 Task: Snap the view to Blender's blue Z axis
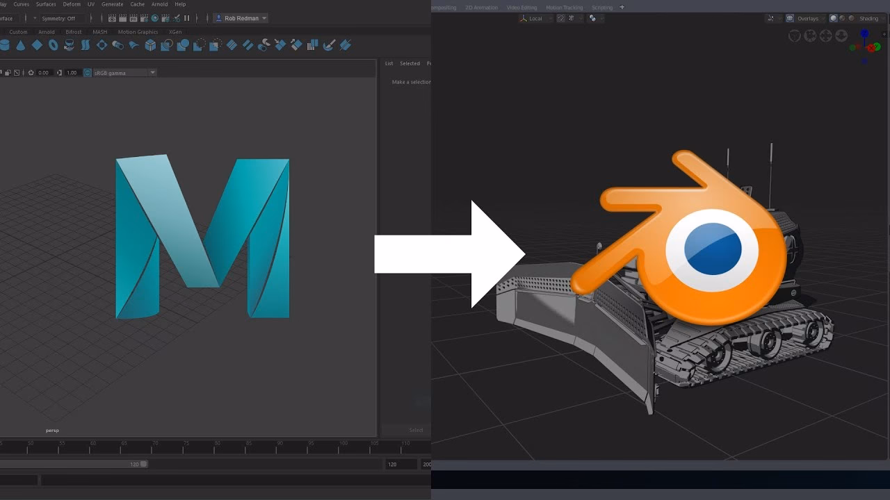click(x=864, y=33)
